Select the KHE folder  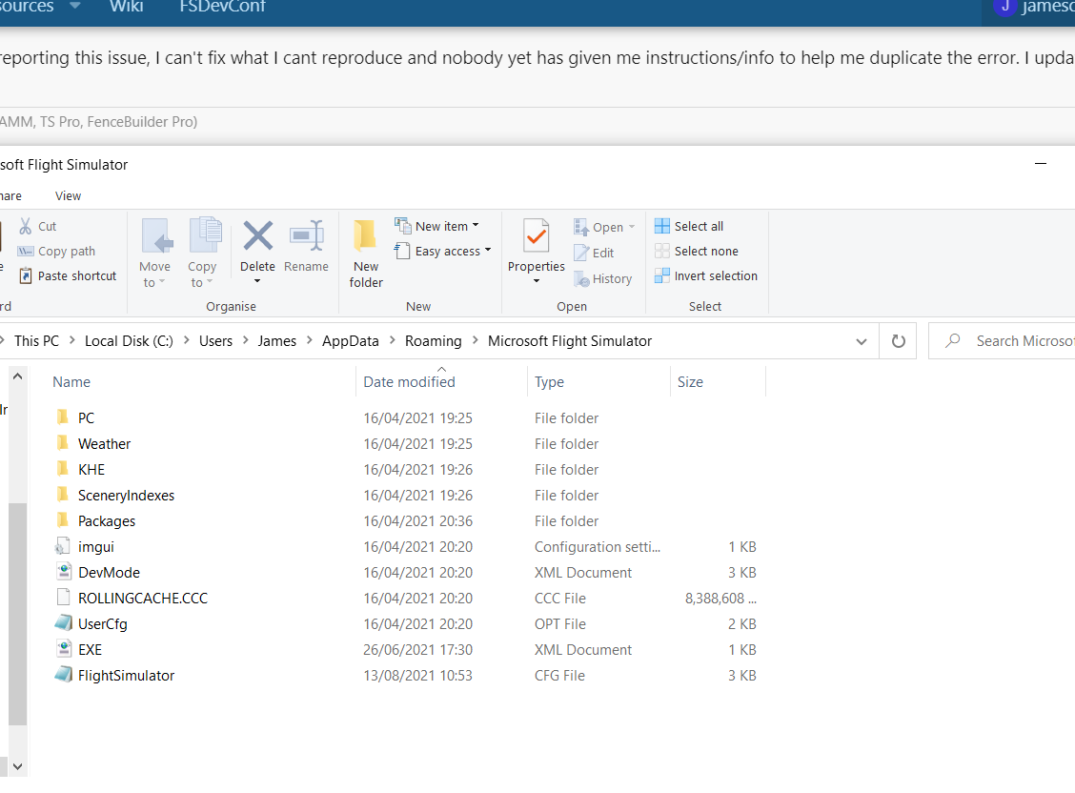point(91,470)
